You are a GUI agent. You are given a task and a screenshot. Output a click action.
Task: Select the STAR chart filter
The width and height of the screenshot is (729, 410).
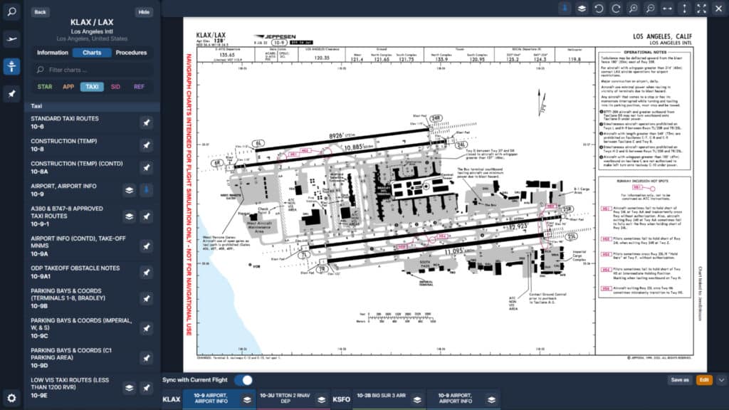pos(45,87)
